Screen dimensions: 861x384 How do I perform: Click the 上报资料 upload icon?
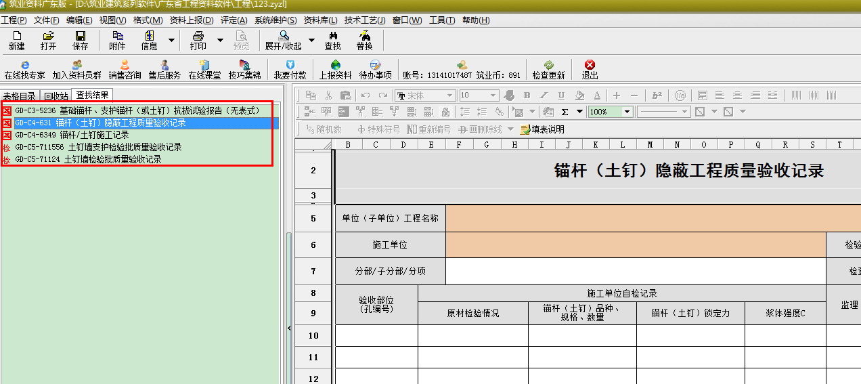point(335,70)
